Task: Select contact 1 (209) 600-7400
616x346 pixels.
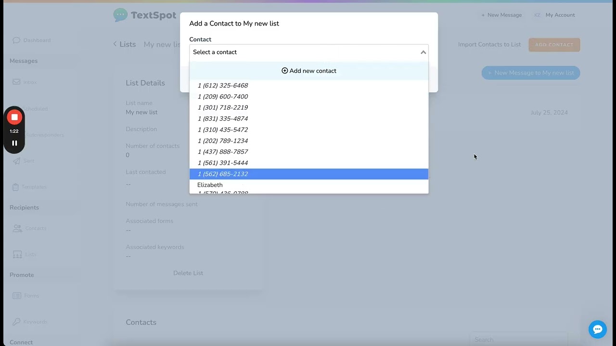Action: (309, 97)
